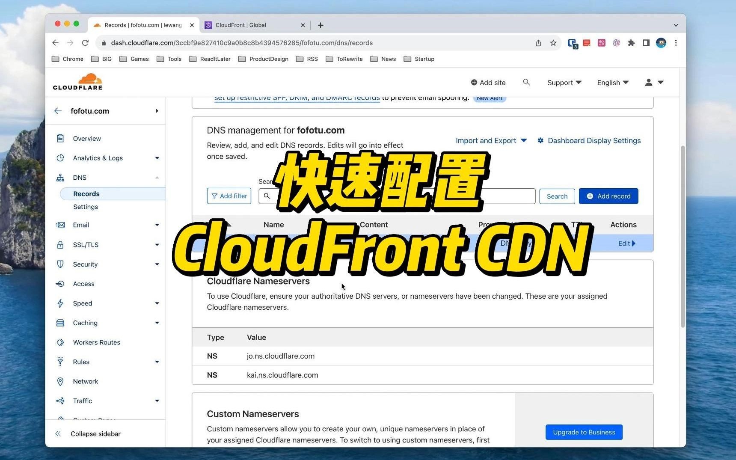Select the Records | fofotu.com browser tab
Image resolution: width=736 pixels, height=460 pixels.
click(143, 25)
